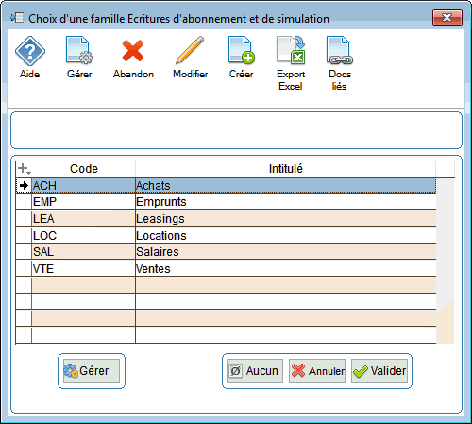Choose the LOC Locations row
This screenshot has height=424, width=472.
point(226,235)
